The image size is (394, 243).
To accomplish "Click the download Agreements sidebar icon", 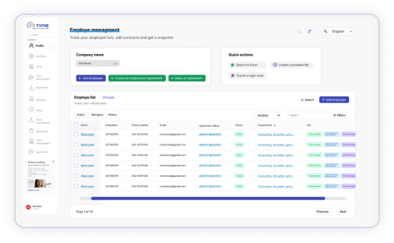I will pos(31,88).
